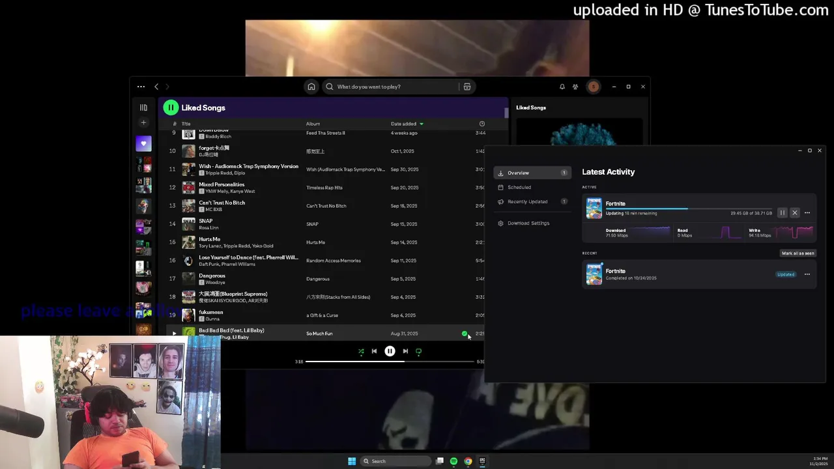
Task: Click the Fortnite update progress bar
Action: point(689,208)
